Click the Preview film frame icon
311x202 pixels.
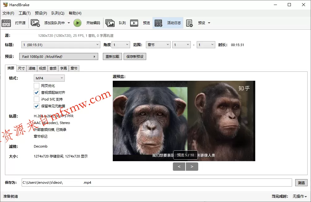[134, 23]
